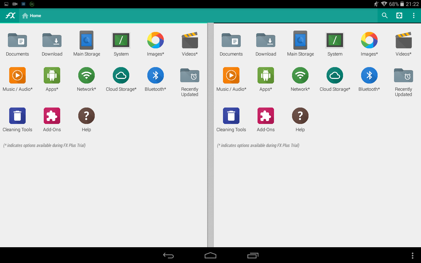The width and height of the screenshot is (421, 263).
Task: Click the split pane divider handle
Action: pos(210,135)
